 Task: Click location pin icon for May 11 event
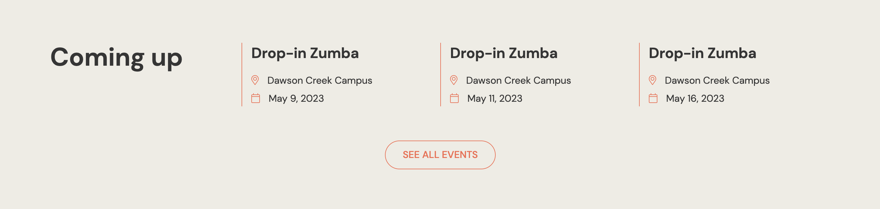(454, 80)
